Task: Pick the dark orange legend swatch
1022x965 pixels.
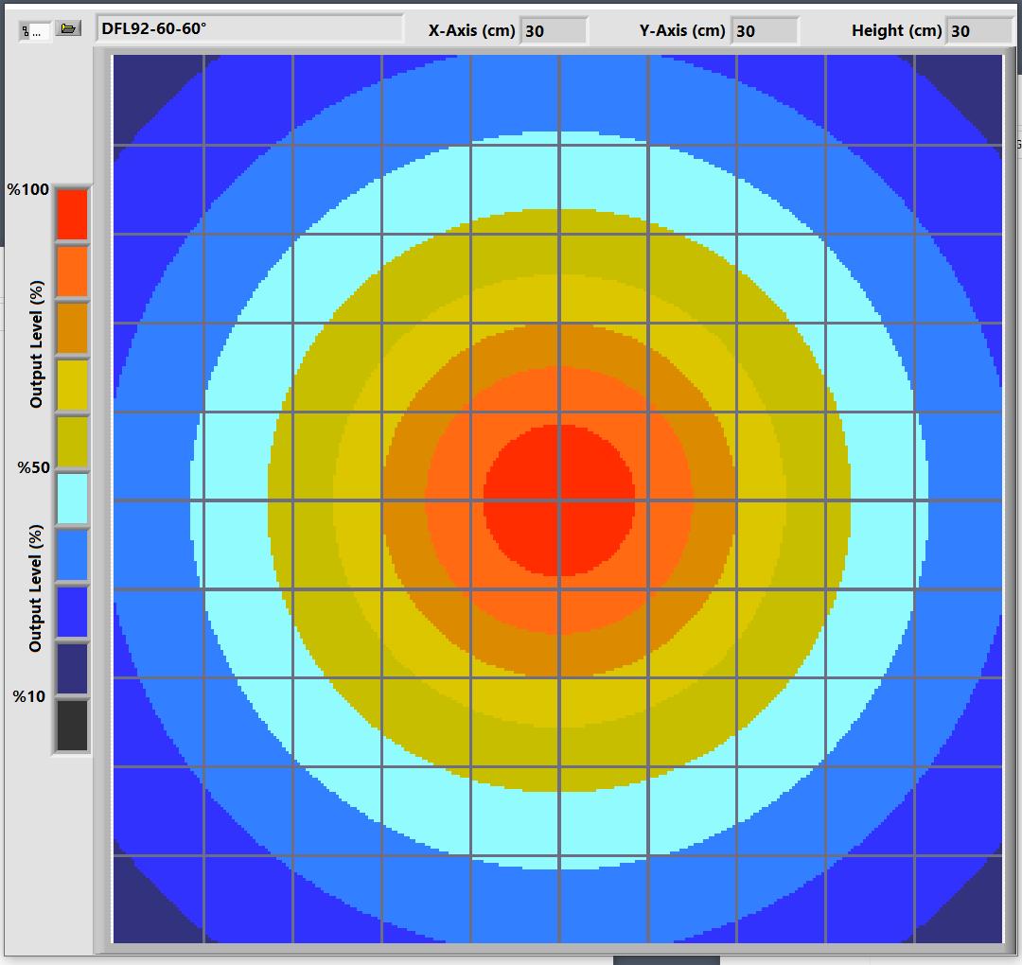Action: [72, 328]
